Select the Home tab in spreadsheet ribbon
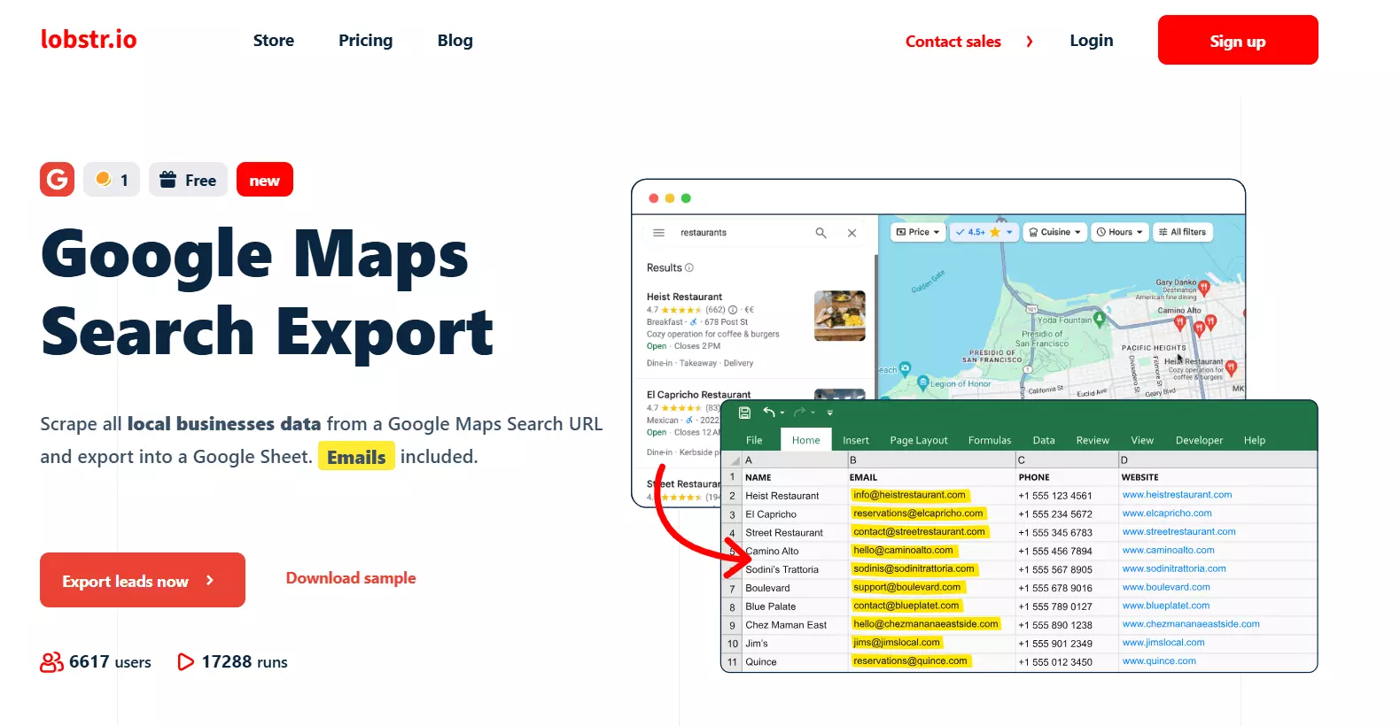1400x726 pixels. (x=805, y=440)
